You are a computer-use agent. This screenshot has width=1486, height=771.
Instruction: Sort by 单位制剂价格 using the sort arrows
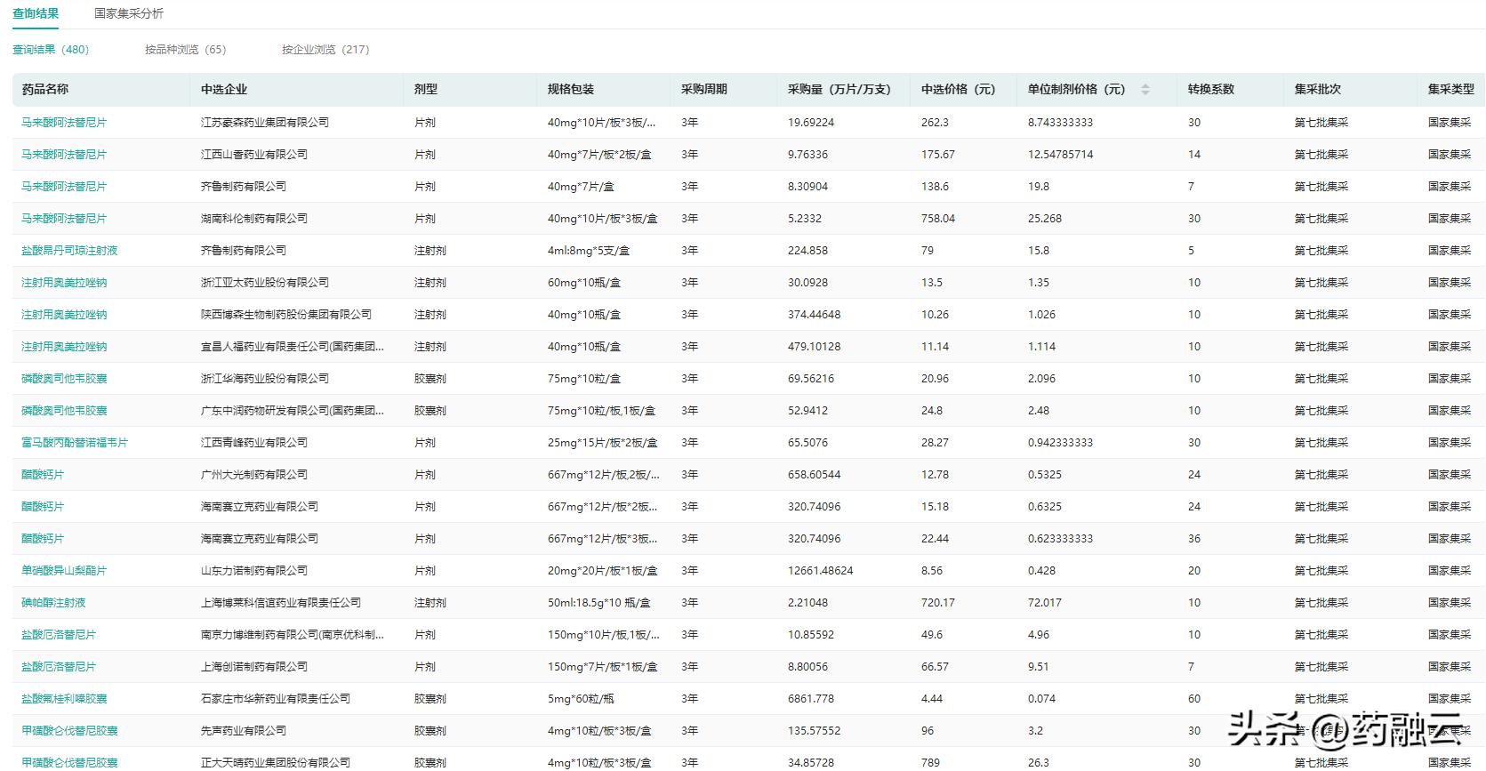click(1145, 90)
